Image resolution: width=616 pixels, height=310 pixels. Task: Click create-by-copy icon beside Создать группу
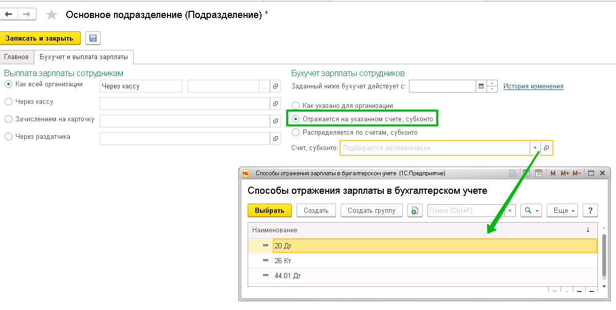click(x=415, y=211)
